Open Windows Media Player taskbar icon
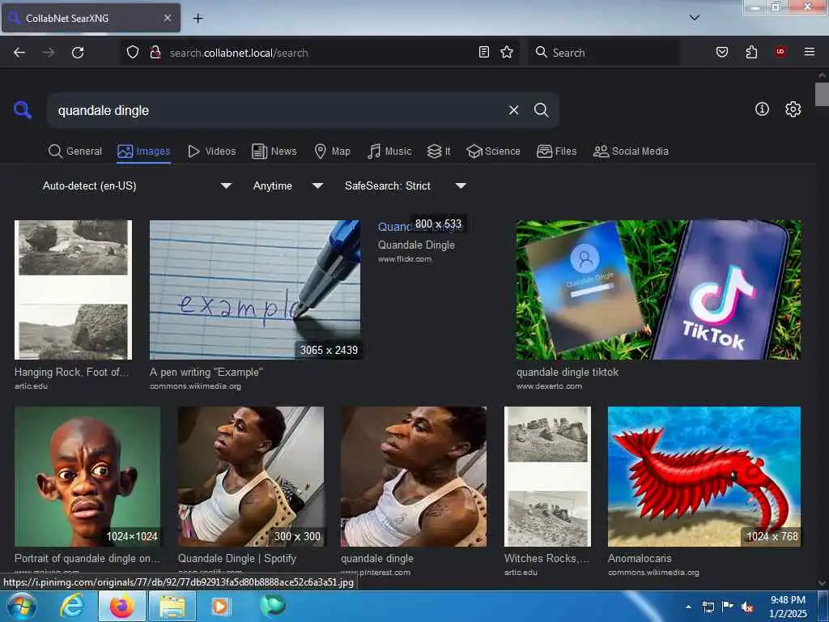Image resolution: width=829 pixels, height=622 pixels. click(x=220, y=607)
